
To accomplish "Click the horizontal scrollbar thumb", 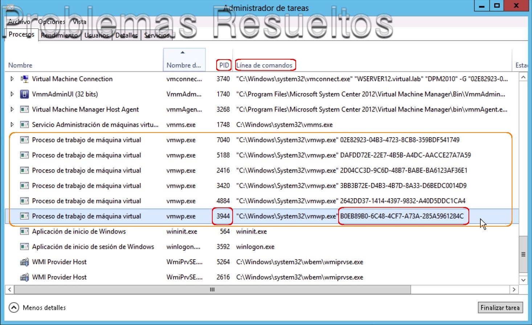I will pos(212,290).
